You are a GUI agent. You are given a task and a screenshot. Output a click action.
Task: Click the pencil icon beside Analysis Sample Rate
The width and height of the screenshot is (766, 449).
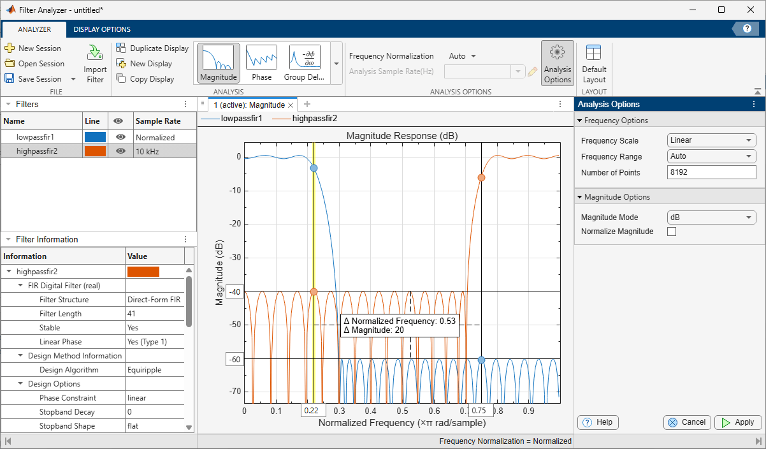tap(533, 71)
